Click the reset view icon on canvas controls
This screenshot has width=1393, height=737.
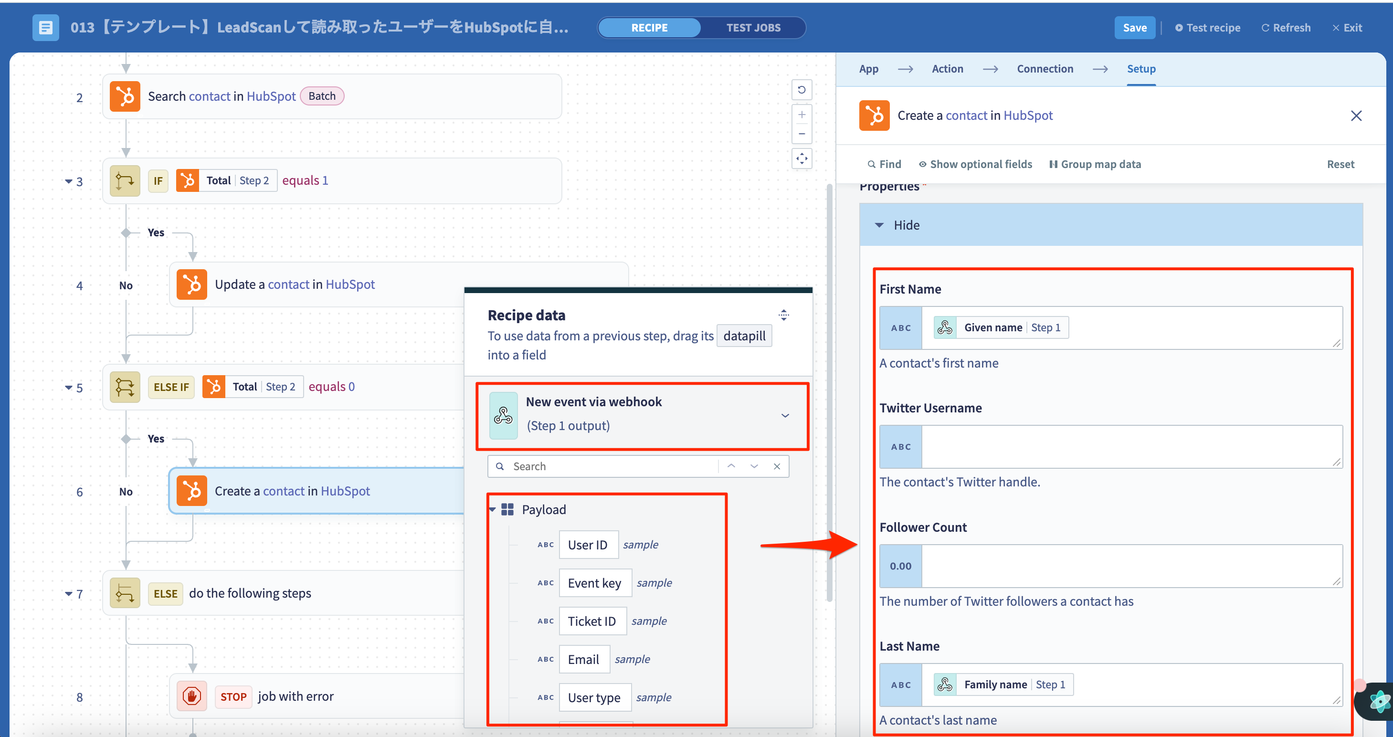coord(802,90)
